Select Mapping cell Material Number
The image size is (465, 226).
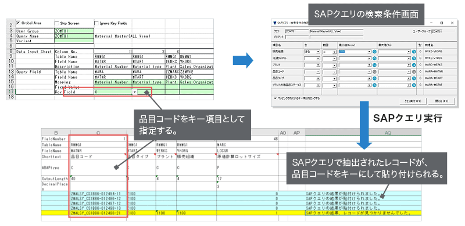pos(113,82)
